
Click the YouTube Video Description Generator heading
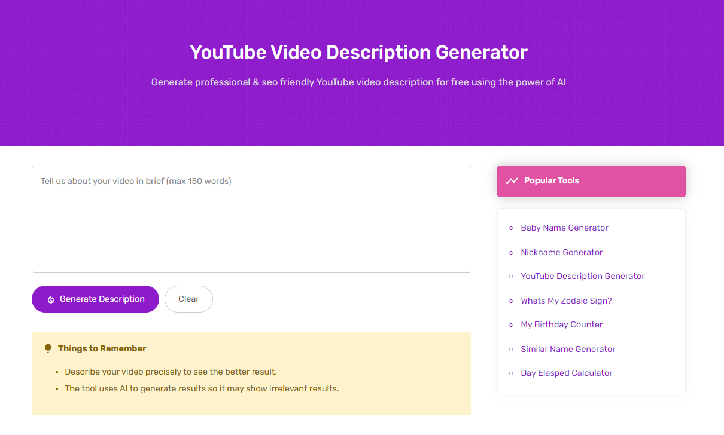click(x=358, y=52)
